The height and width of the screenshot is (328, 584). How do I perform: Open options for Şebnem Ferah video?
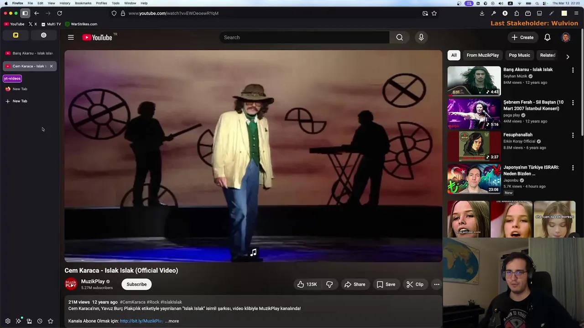(573, 103)
